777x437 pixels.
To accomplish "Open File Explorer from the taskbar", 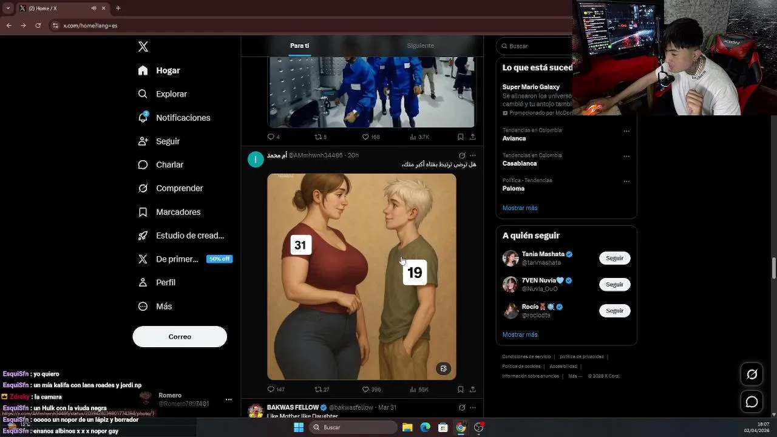I will (407, 427).
